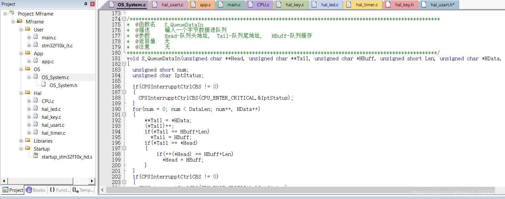Select startup_stm32f10x_hd.s file
Viewport: 505px width, 199px height.
[67, 157]
